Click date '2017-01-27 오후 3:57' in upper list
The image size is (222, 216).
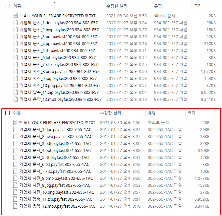point(127,86)
